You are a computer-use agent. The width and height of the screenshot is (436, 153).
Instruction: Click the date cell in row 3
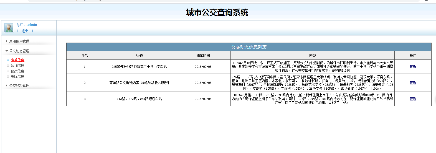tap(203, 99)
